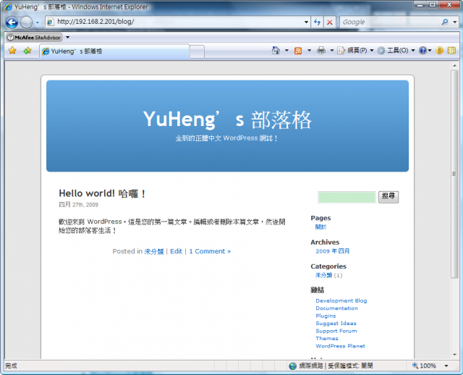Click the Home page icon
Viewport: 463px width, 375px height.
point(276,51)
